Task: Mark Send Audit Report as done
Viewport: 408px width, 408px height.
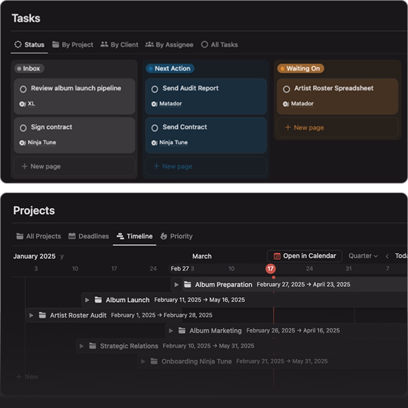Action: click(154, 89)
